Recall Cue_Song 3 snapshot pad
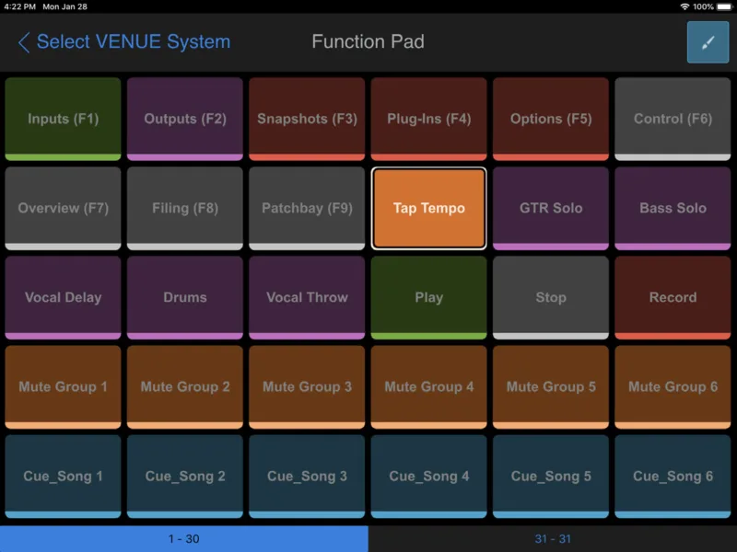737x552 pixels. [x=307, y=476]
